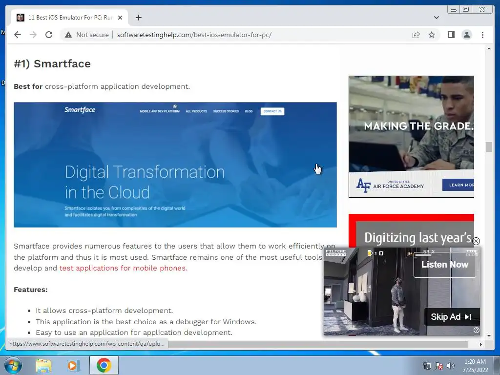
Task: Open the network tray icon
Action: click(x=427, y=366)
